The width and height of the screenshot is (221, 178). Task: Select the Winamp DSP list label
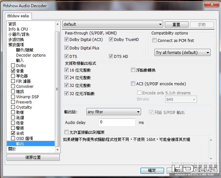pyautogui.click(x=28, y=97)
